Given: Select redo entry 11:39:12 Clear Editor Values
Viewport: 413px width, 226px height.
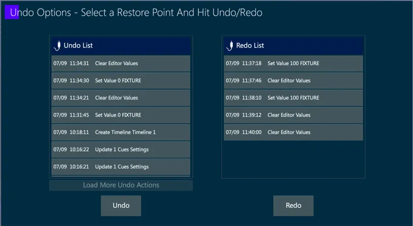Looking at the screenshot, I should click(293, 115).
